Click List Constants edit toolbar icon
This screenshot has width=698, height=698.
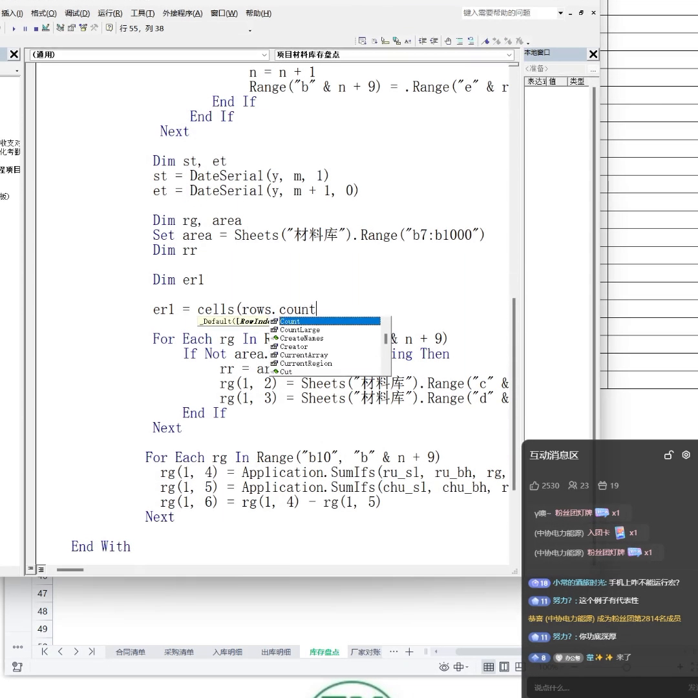374,41
